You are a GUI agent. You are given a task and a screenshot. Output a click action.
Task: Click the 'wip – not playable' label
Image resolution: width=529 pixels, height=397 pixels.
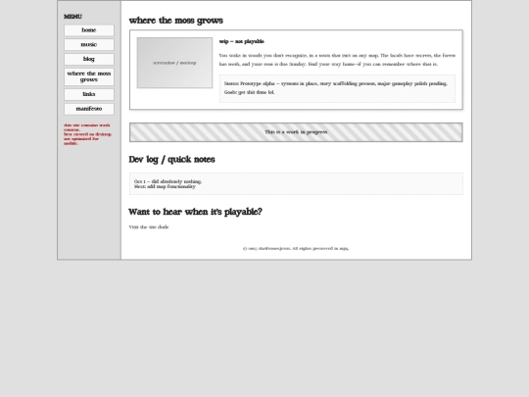coord(242,41)
